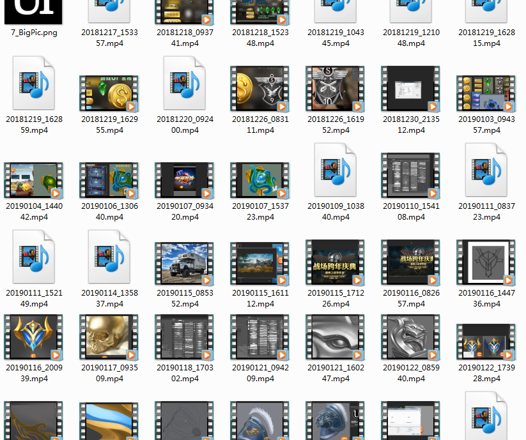Select the 7_BigPic.png image file
Screen dimensions: 526x440
[34, 11]
